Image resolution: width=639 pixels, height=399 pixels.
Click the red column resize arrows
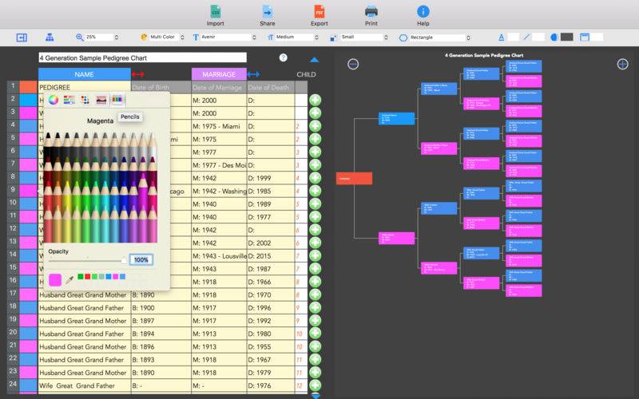coord(137,74)
